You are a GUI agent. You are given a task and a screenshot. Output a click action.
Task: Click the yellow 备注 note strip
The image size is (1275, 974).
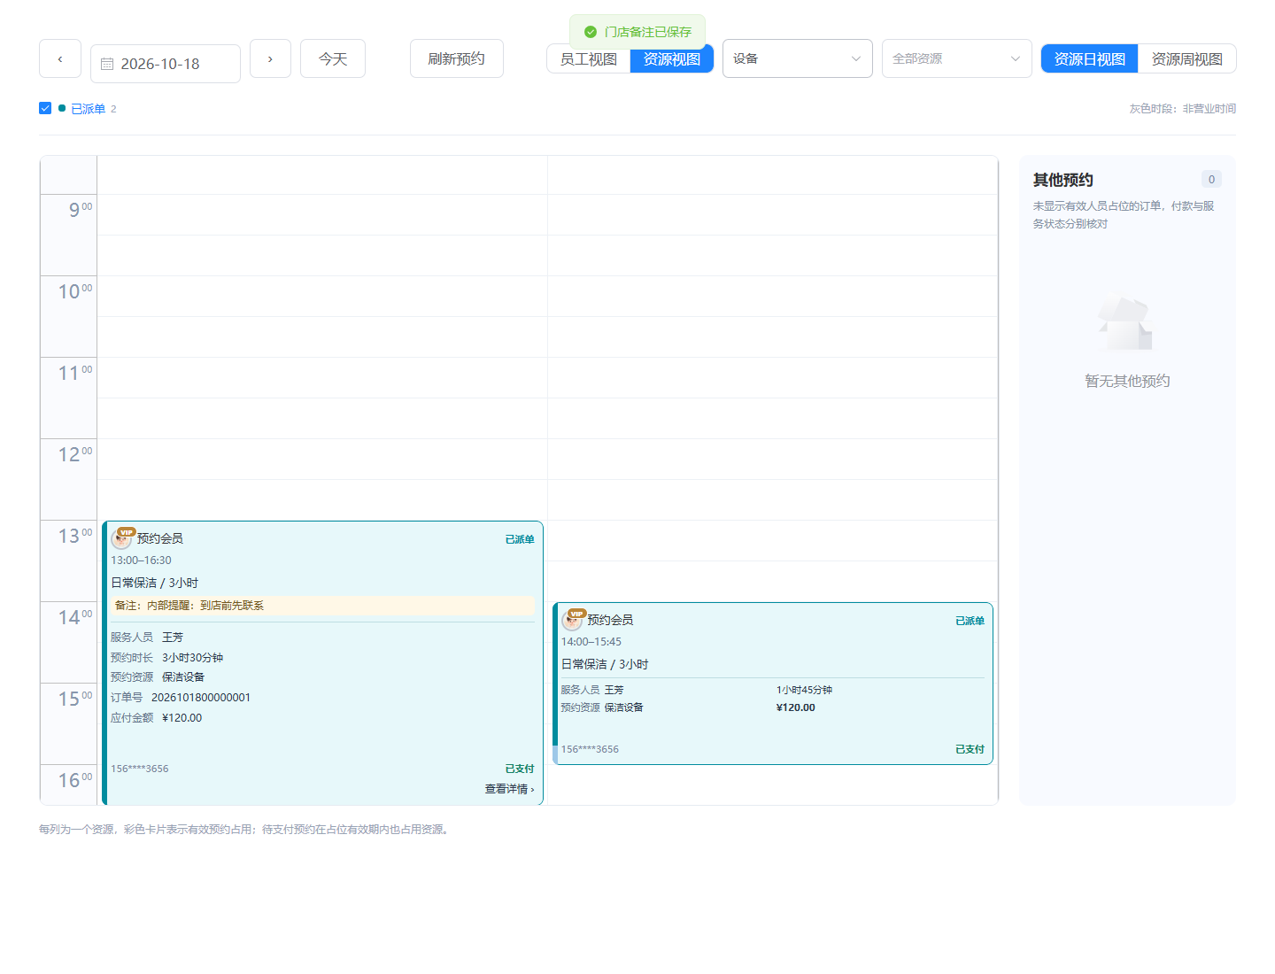click(x=322, y=606)
